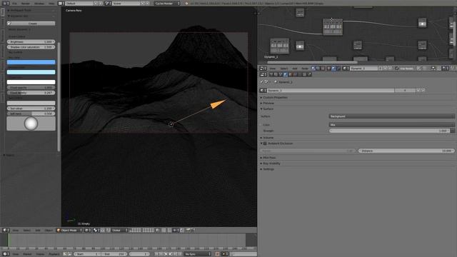457x257 pixels.
Task: Select the empty object circle in viewport
Action: [171, 124]
